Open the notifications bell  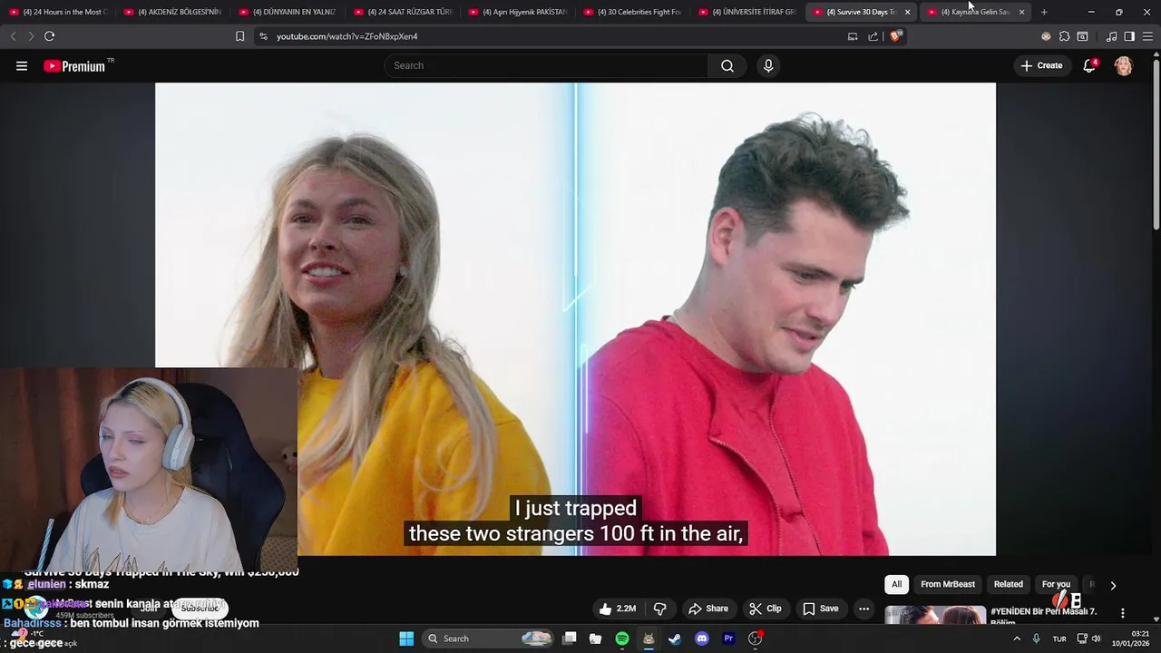1089,66
